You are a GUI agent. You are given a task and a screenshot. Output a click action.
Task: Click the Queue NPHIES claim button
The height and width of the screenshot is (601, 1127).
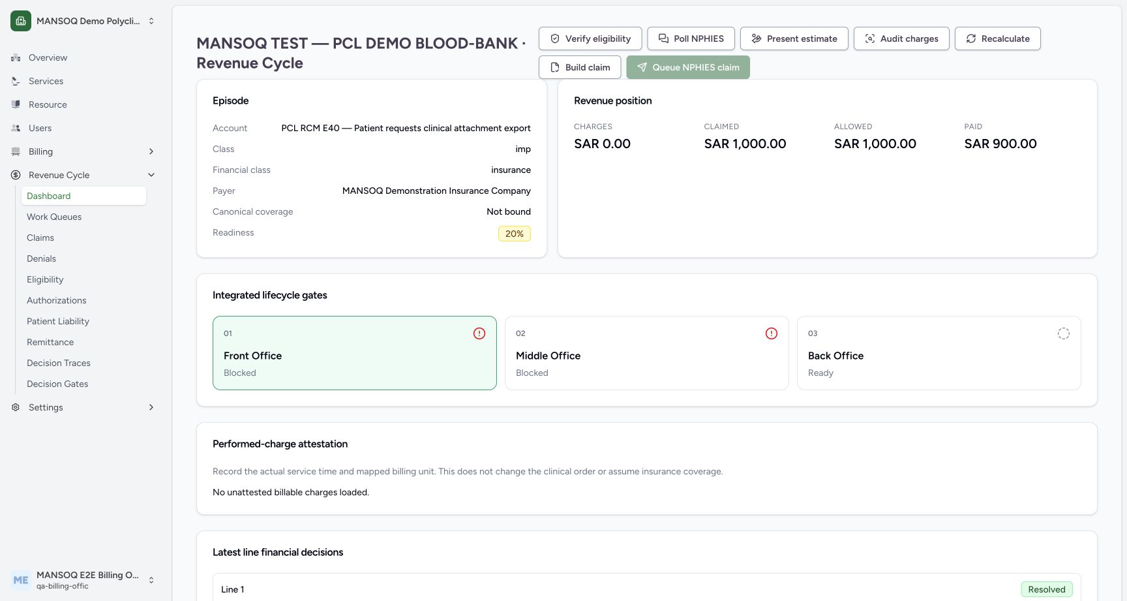click(688, 67)
